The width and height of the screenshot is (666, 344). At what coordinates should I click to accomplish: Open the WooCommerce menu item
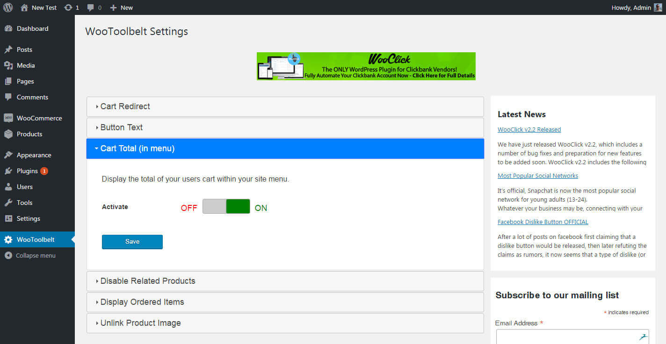[37, 118]
